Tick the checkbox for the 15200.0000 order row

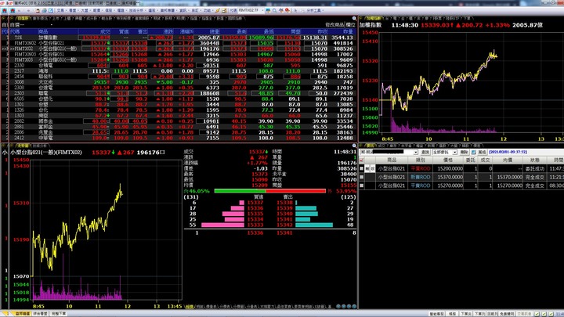point(361,168)
